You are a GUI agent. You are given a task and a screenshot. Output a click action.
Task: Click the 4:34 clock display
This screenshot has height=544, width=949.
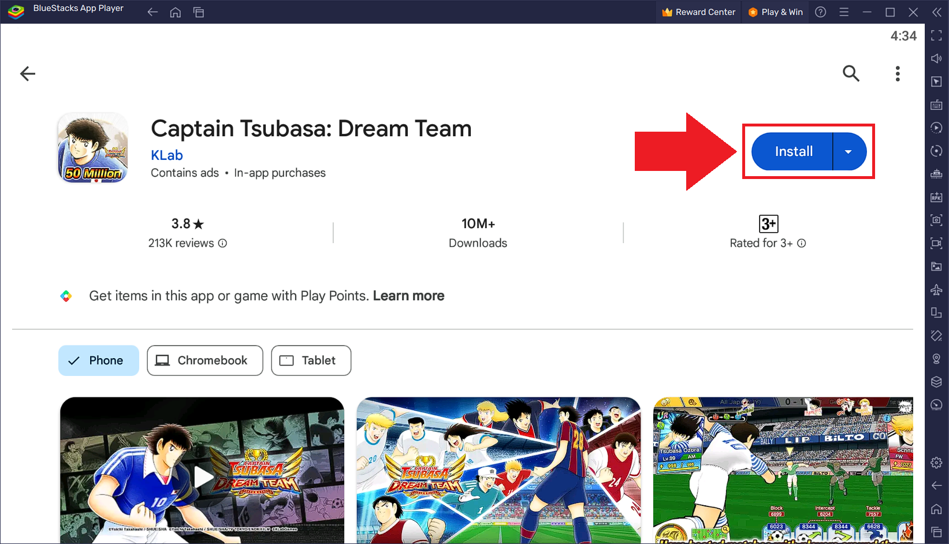[x=903, y=36]
